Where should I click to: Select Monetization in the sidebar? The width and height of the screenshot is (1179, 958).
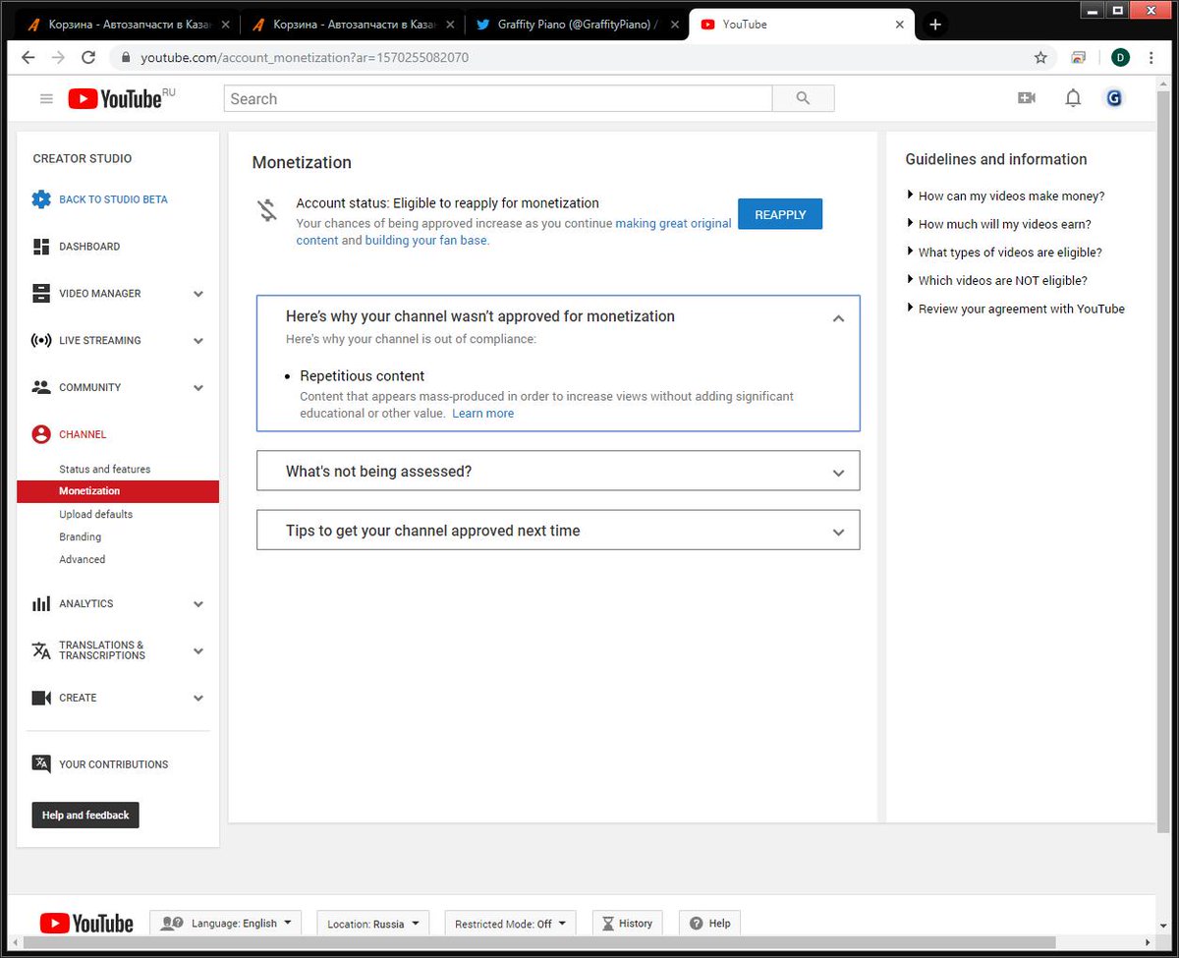pyautogui.click(x=118, y=491)
